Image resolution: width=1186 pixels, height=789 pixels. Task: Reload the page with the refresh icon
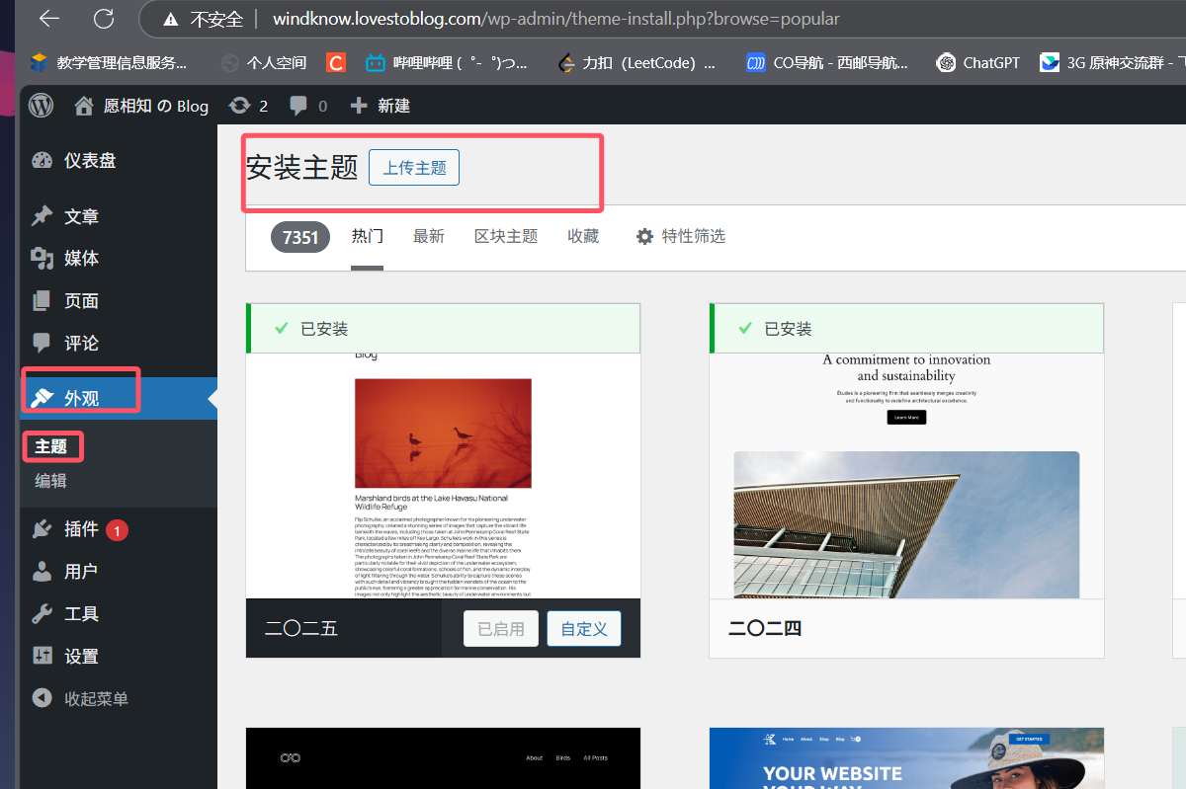(x=103, y=19)
